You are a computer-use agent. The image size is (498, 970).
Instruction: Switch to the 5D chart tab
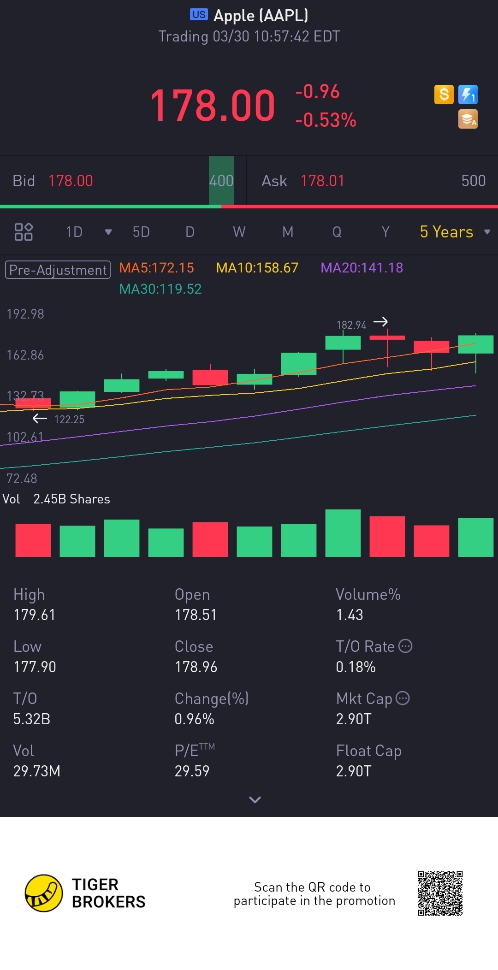click(141, 232)
